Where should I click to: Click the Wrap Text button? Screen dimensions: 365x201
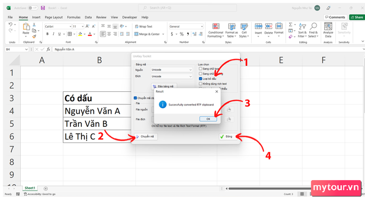143,27
